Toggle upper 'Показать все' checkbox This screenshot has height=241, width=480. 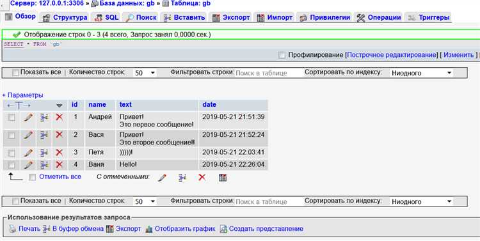click(x=15, y=73)
